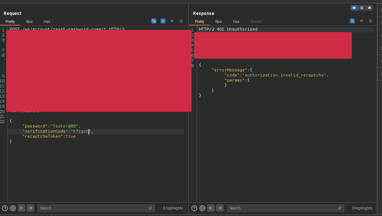Image resolution: width=382 pixels, height=216 pixels.
Task: Select side-by-side split layout view
Action: [x=354, y=8]
